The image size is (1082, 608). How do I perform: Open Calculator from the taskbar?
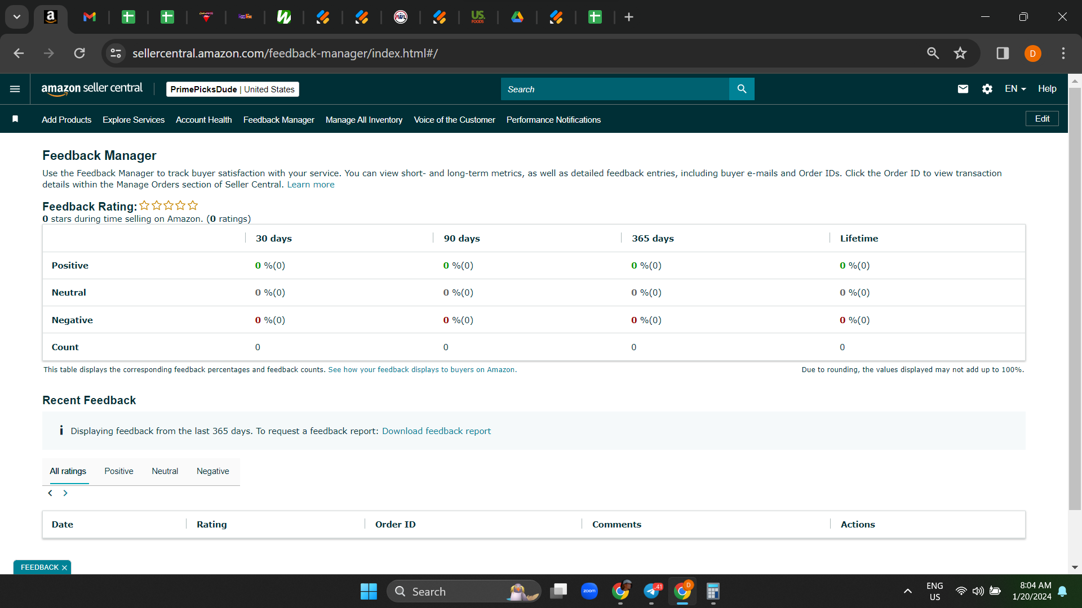coord(713,591)
